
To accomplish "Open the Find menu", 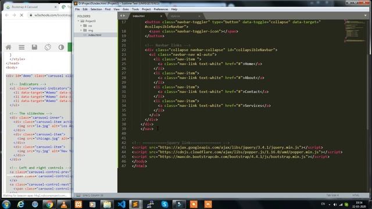I will click(108, 9).
